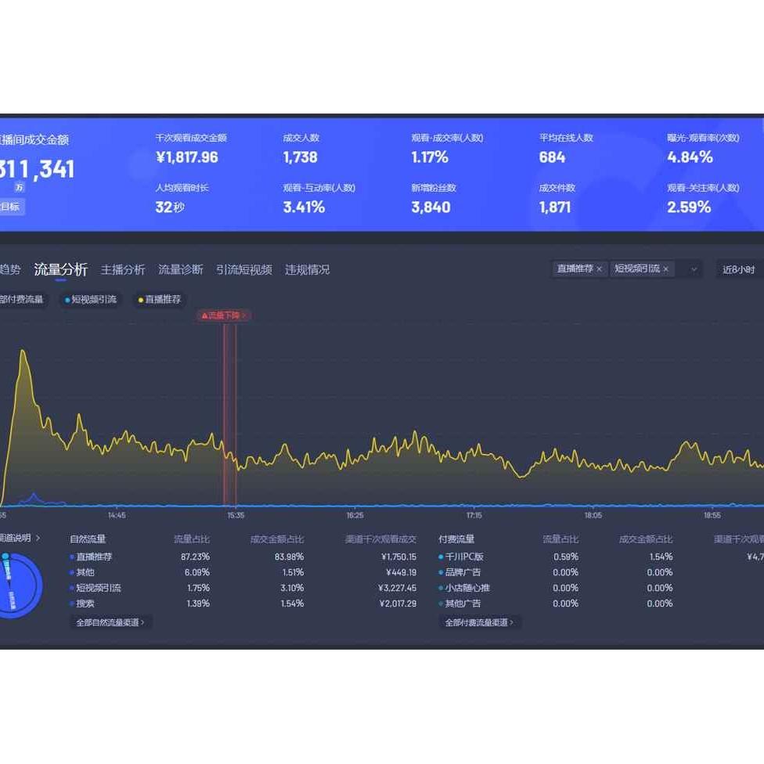764x764 pixels.
Task: Click 全部付费流量渠道 link
Action: (480, 622)
